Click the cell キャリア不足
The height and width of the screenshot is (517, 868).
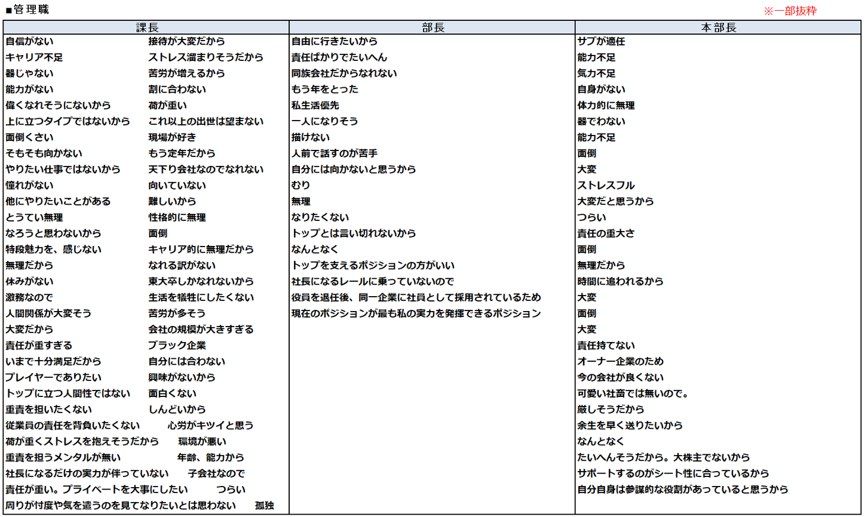(x=34, y=57)
